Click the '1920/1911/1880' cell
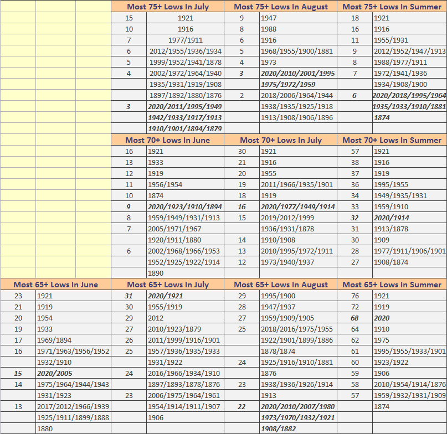The image size is (447, 434). (186, 240)
